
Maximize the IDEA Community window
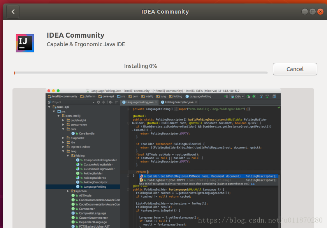(312, 11)
